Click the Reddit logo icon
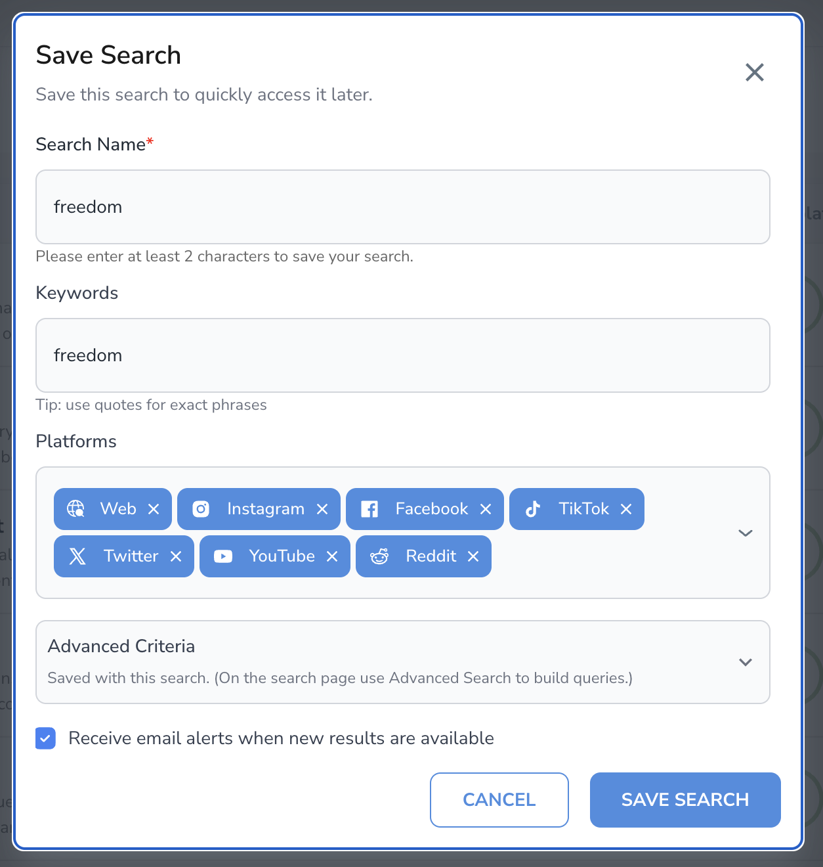Screen dimensions: 823x867 coord(379,556)
